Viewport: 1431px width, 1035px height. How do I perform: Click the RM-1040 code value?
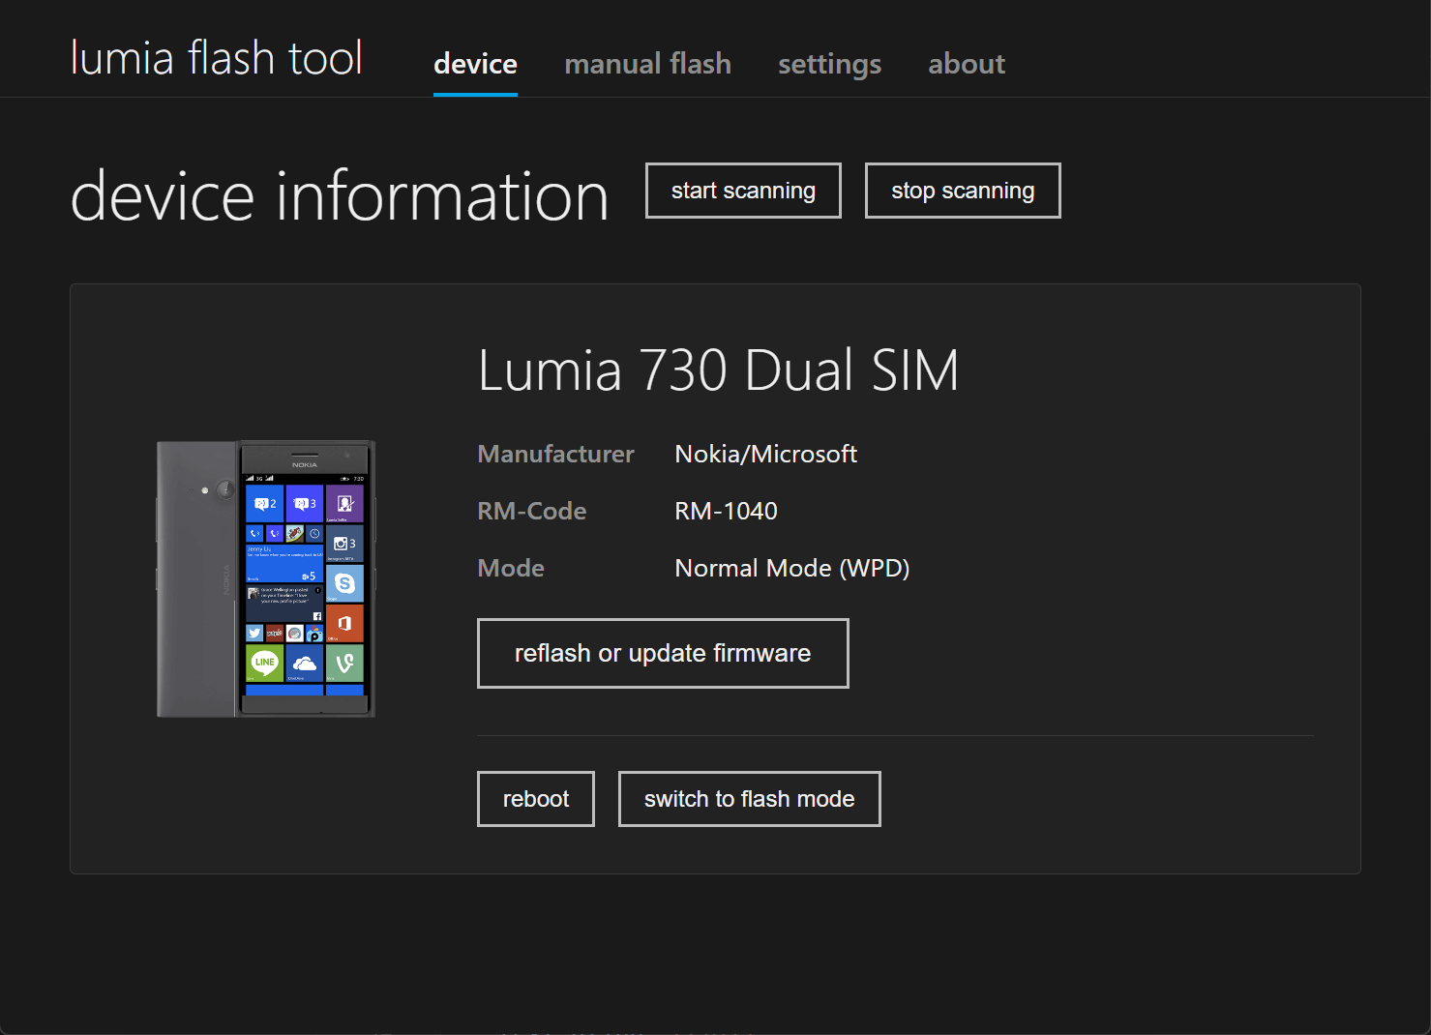point(726,511)
